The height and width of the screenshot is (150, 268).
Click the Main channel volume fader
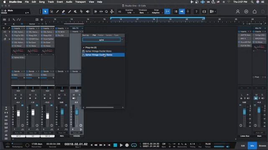[259, 110]
